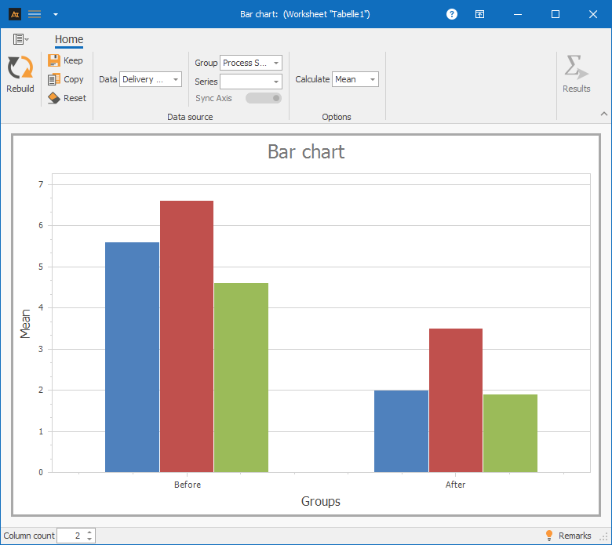612x545 pixels.
Task: Click the Rebuild chart icon
Action: coord(20,68)
